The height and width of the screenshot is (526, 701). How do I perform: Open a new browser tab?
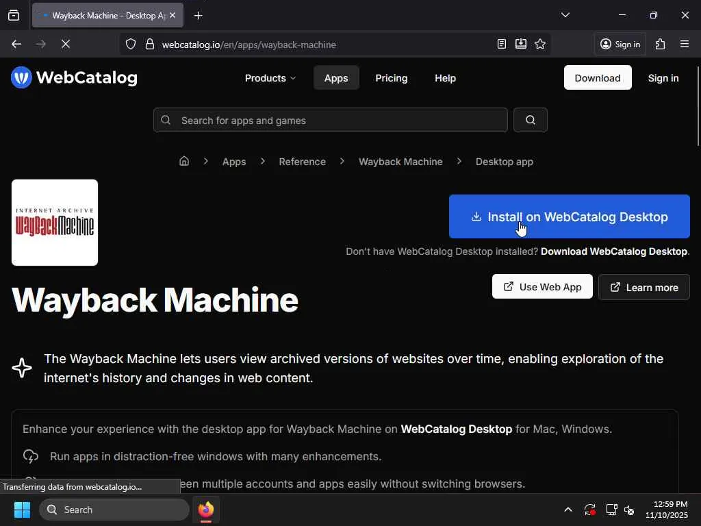pyautogui.click(x=198, y=16)
